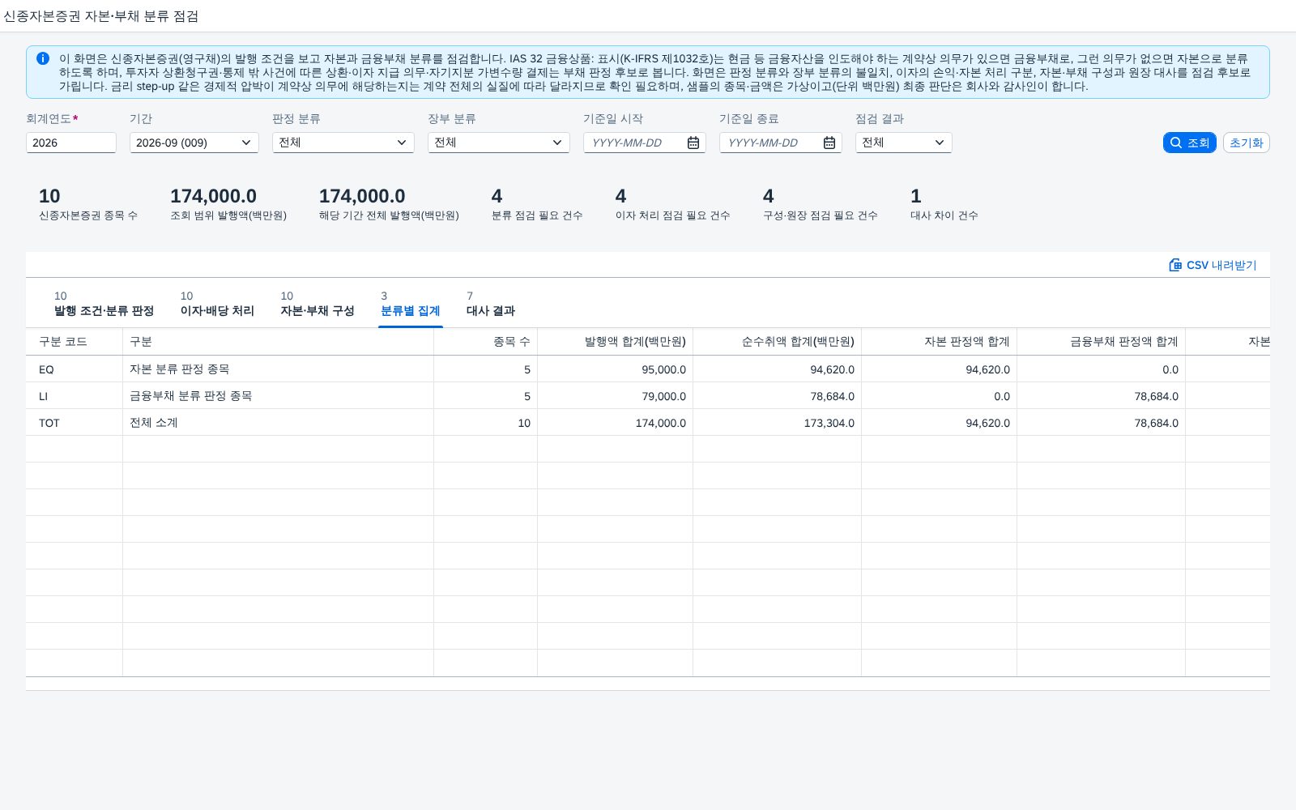Open calendar picker for 기준일 시작

click(693, 143)
